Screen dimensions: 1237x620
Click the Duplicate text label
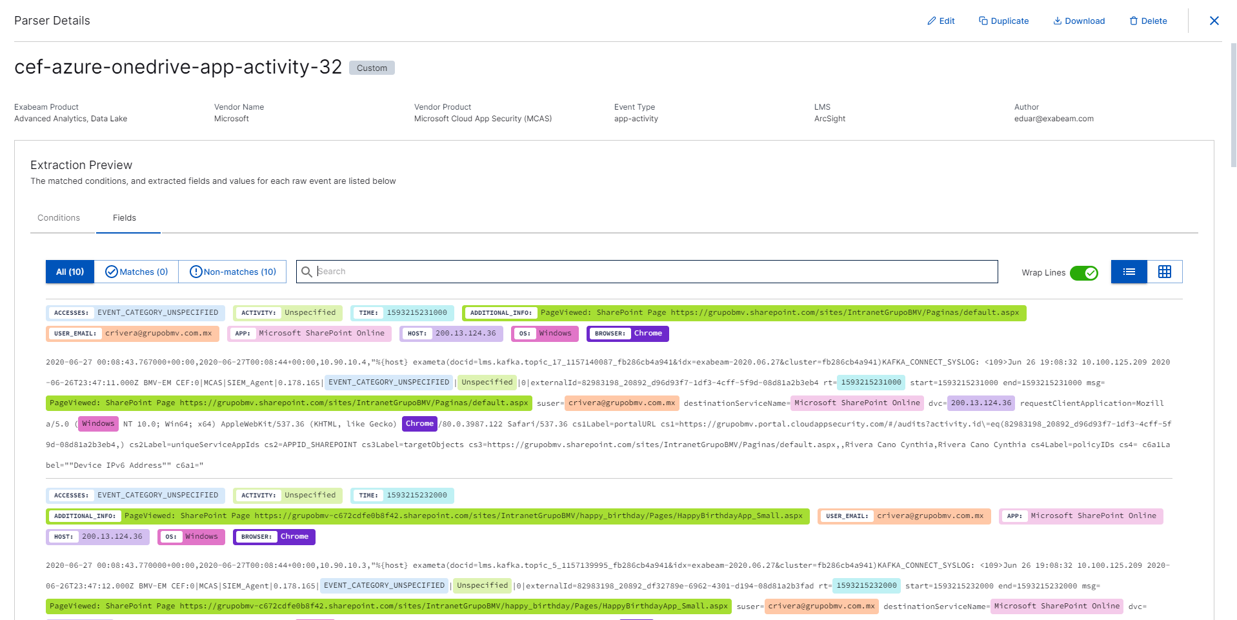click(x=1010, y=21)
